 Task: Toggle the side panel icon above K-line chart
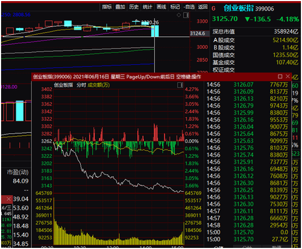(186, 15)
